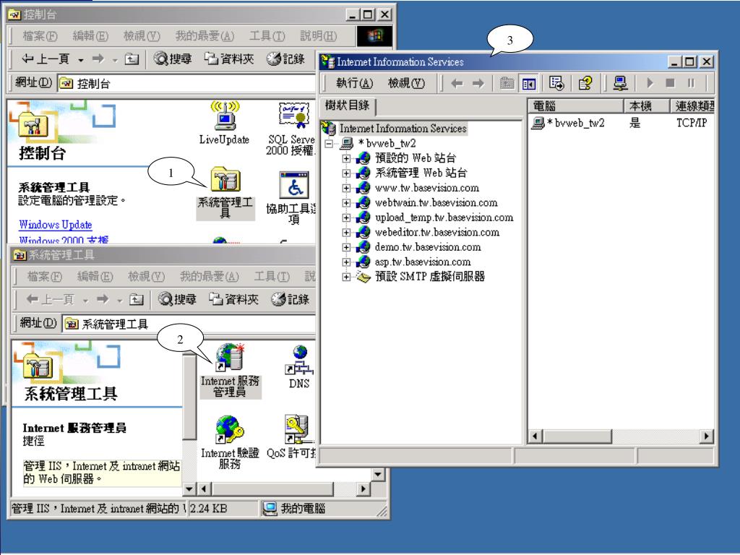Expand the upload_temp.tw.basevision.com node
Image resolution: width=740 pixels, height=555 pixels.
click(346, 218)
